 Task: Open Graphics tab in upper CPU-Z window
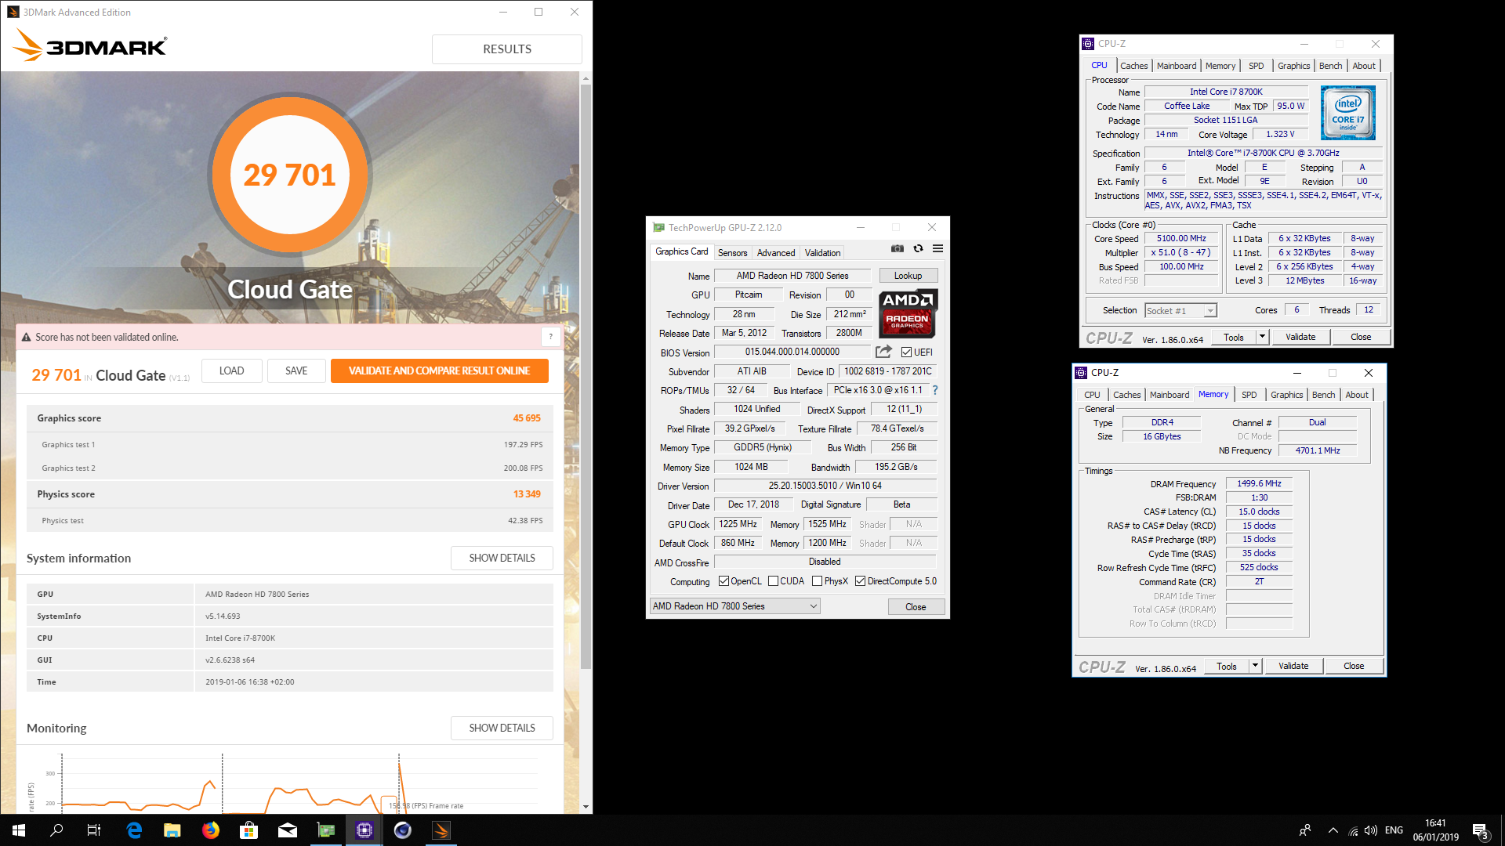tap(1293, 66)
